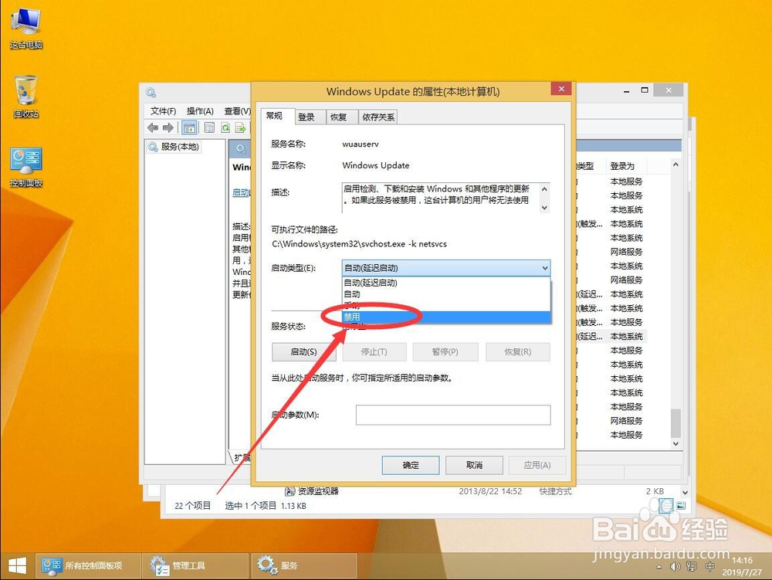Maximize the Services window

pyautogui.click(x=645, y=90)
